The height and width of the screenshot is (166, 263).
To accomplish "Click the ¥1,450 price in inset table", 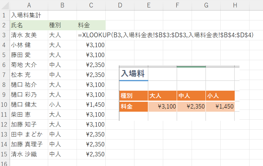I will pyautogui.click(x=220, y=106).
